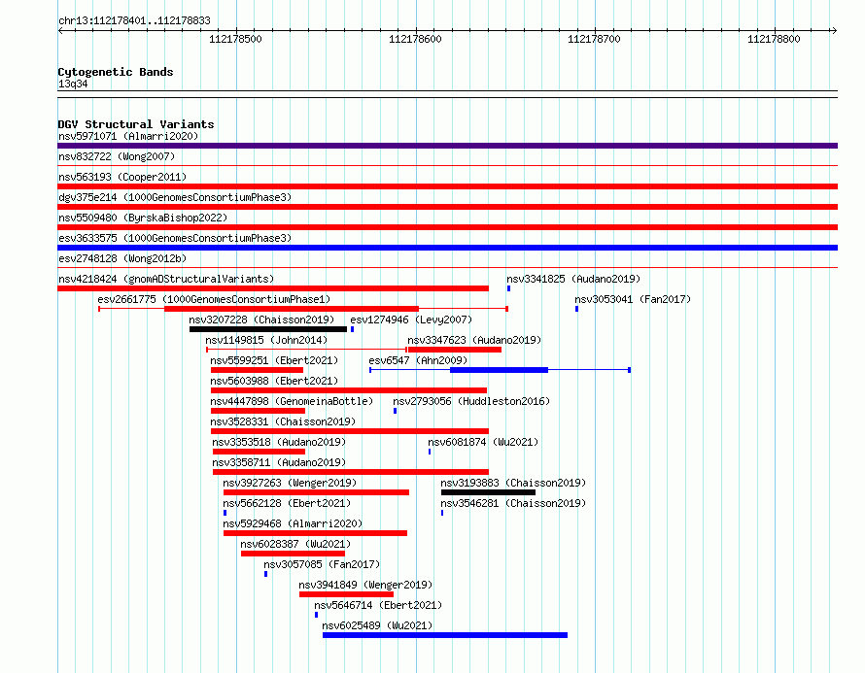Select the red nsv5603988 variant bar
The image size is (865, 673).
tap(349, 390)
